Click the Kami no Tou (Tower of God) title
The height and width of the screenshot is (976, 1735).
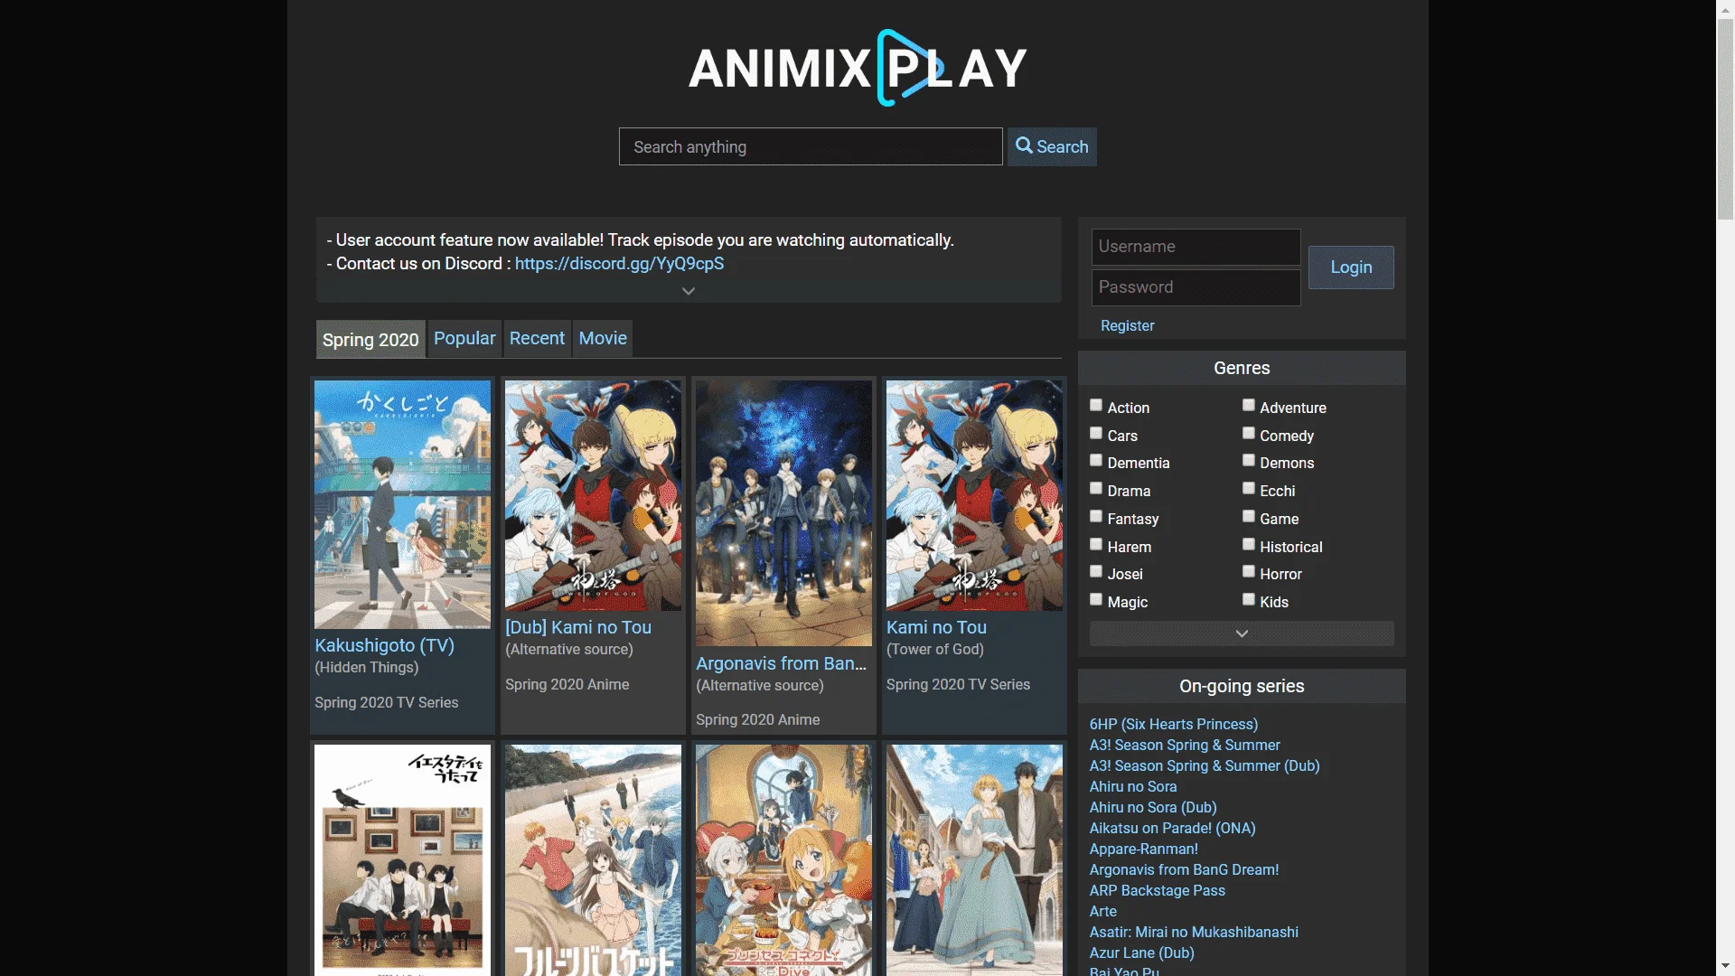pos(936,628)
